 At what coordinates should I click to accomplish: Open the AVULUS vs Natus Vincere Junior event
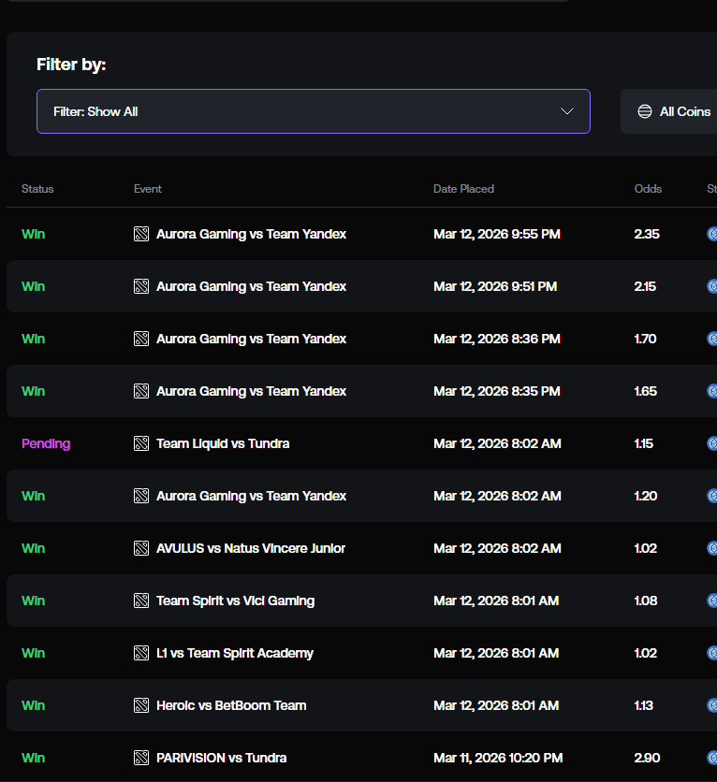pyautogui.click(x=251, y=548)
